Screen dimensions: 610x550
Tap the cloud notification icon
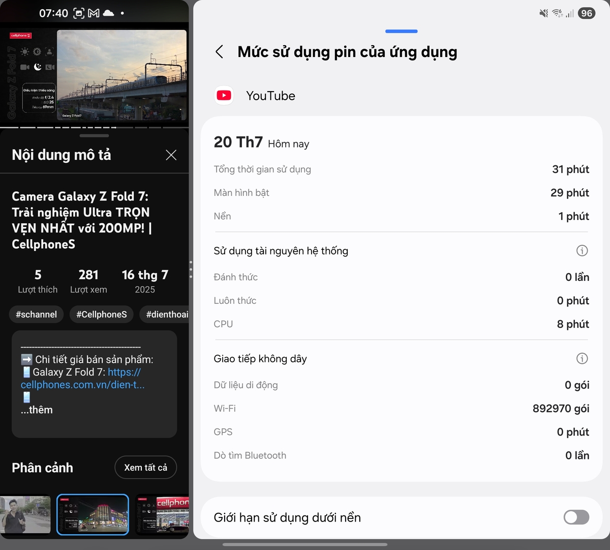[x=108, y=13]
